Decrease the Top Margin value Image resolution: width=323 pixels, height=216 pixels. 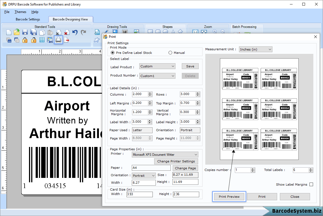[198, 104]
